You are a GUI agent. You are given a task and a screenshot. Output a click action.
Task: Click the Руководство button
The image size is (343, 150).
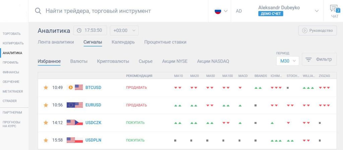tap(318, 30)
